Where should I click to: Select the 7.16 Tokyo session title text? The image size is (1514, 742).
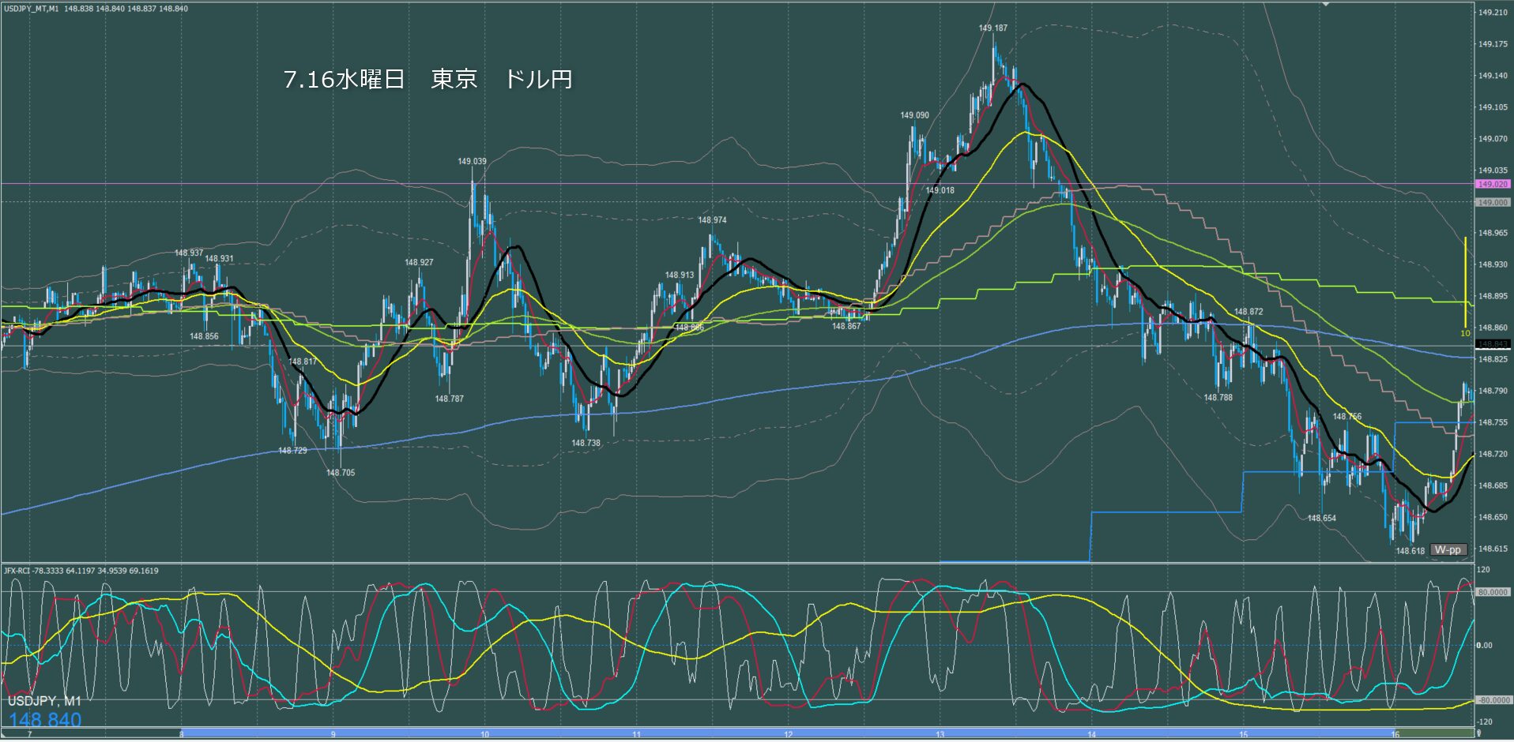click(427, 79)
